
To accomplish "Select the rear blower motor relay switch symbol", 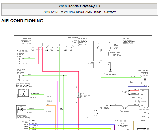I will pos(98,47).
